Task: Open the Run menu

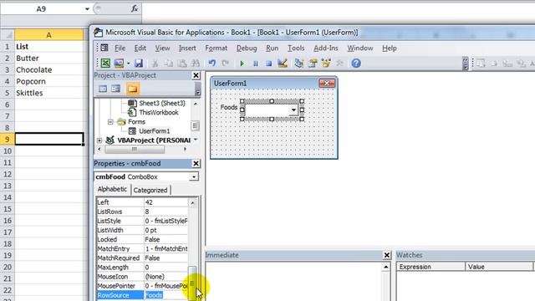Action: (272, 48)
